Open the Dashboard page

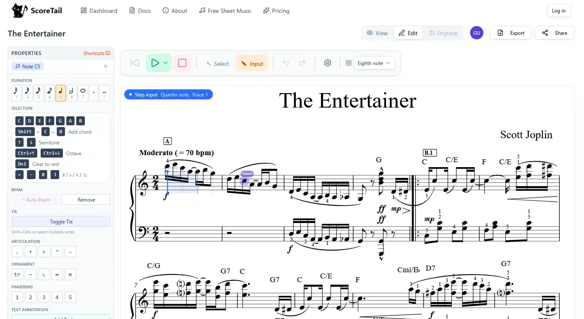(99, 11)
